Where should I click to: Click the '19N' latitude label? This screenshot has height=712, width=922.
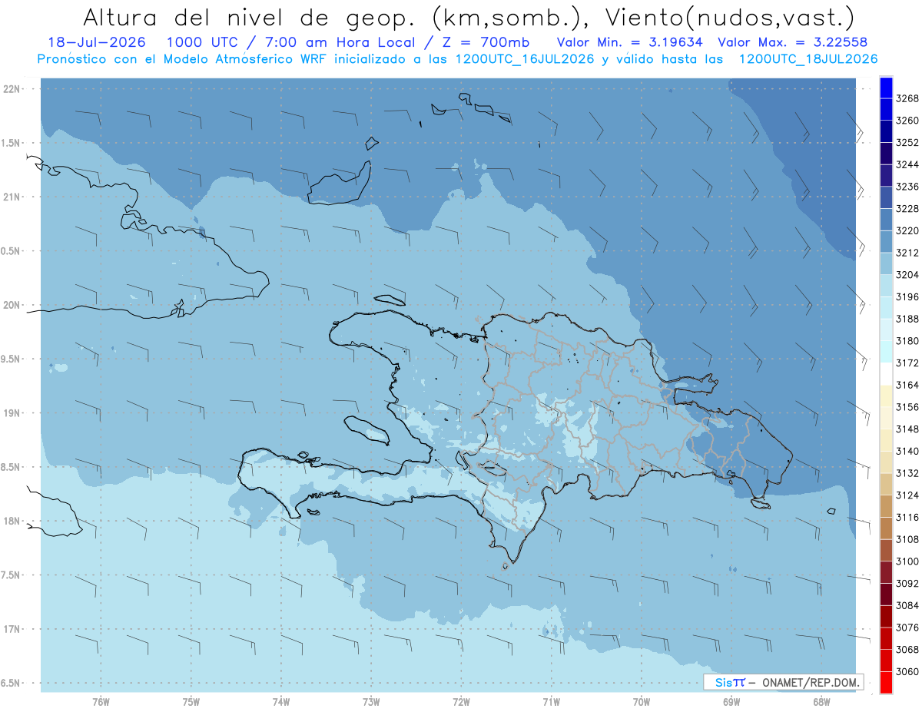click(12, 413)
